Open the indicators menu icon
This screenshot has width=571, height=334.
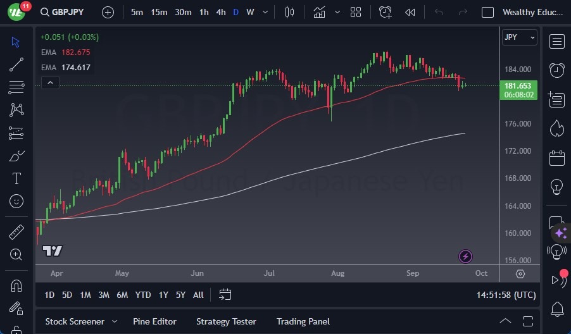coord(319,12)
